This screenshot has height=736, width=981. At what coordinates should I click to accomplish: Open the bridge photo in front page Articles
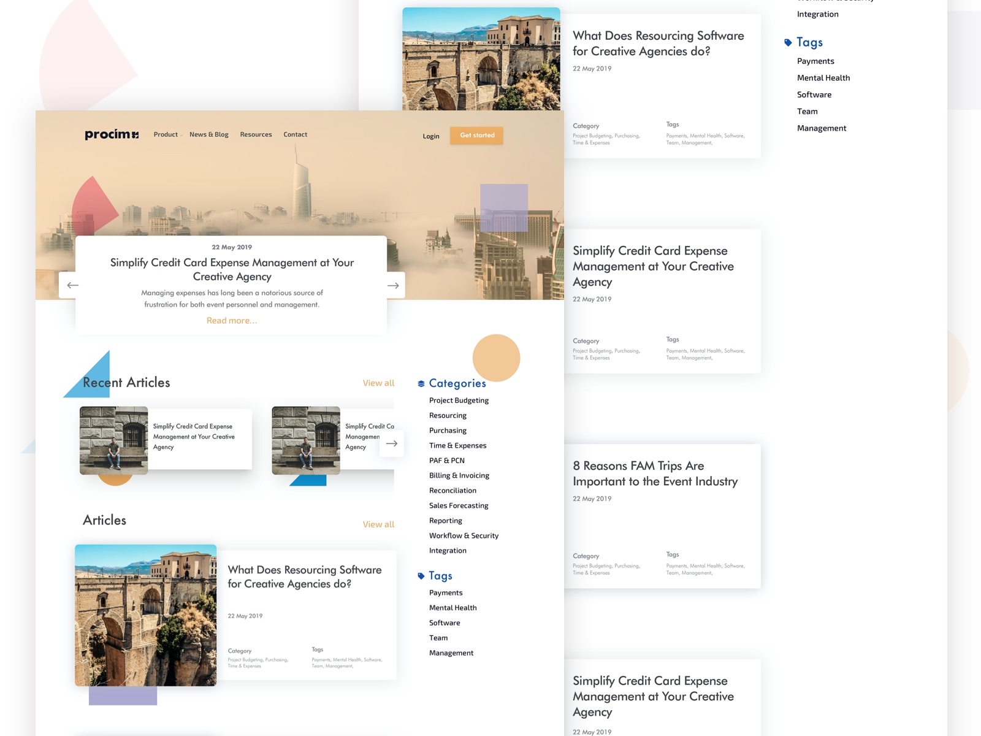[146, 615]
